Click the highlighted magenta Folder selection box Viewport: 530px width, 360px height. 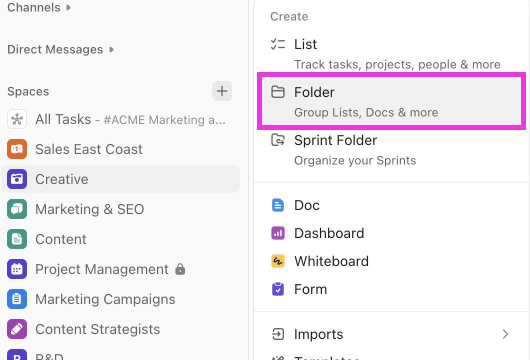click(x=391, y=101)
